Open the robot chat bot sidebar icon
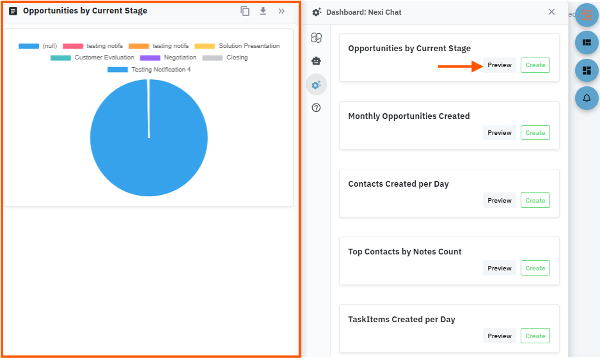 point(316,61)
